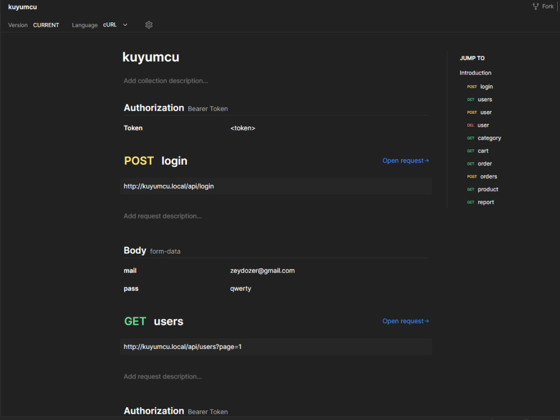Click the Token key label
This screenshot has width=560, height=420.
(133, 128)
